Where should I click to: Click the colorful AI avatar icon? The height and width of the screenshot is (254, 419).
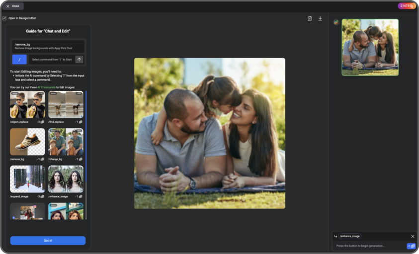pos(336,22)
